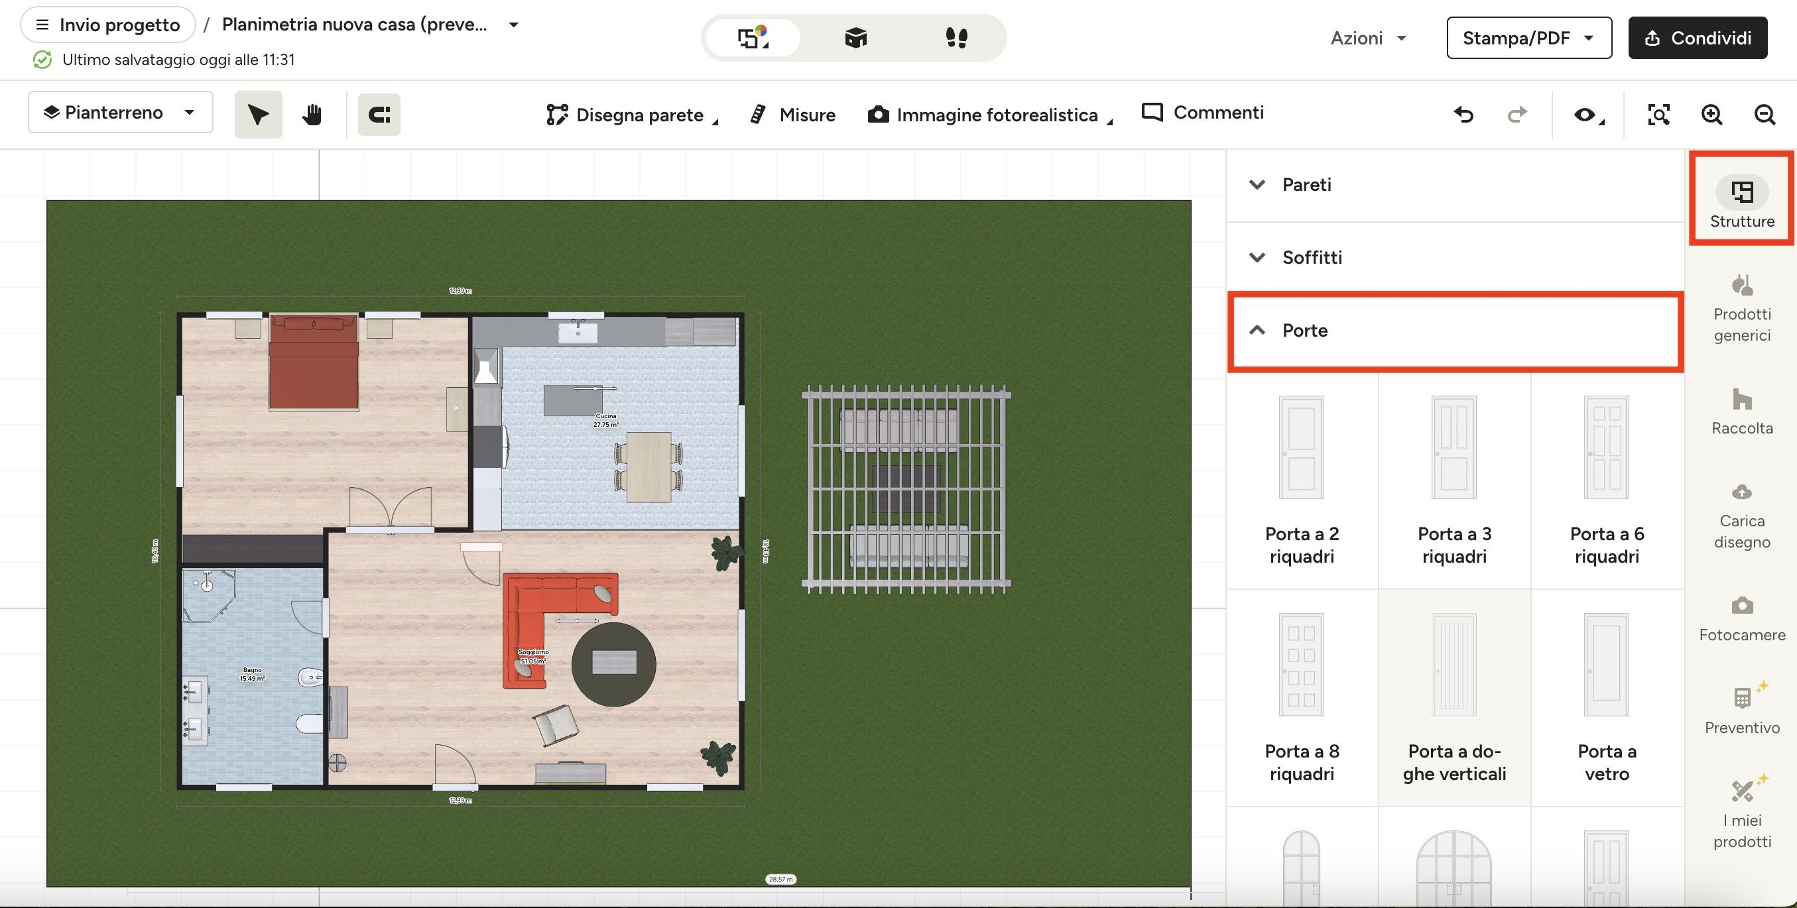Image resolution: width=1797 pixels, height=908 pixels.
Task: Expand the Pareti section
Action: click(x=1456, y=185)
